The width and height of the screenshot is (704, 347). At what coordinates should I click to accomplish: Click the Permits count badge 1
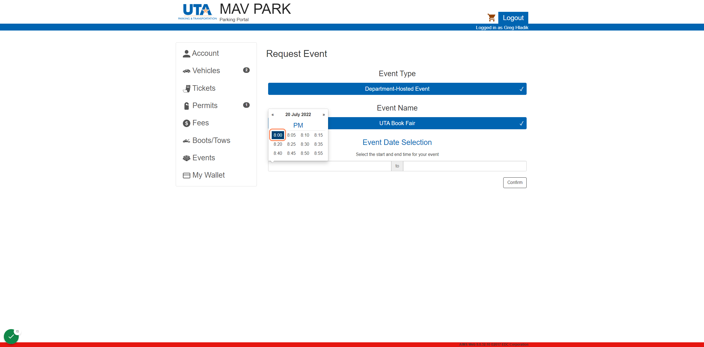click(x=246, y=105)
